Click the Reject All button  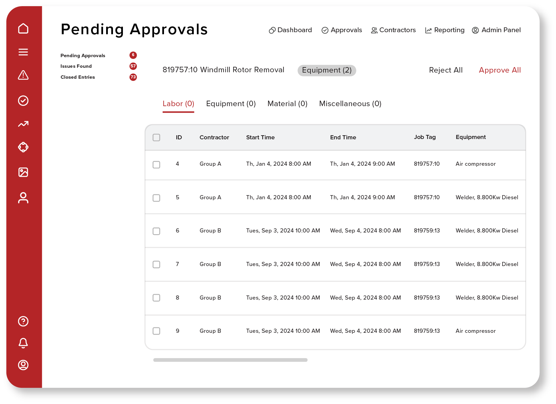tap(446, 70)
